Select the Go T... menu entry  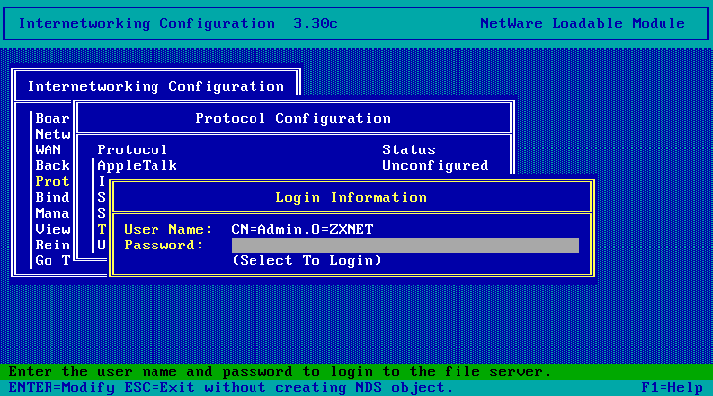(x=52, y=261)
